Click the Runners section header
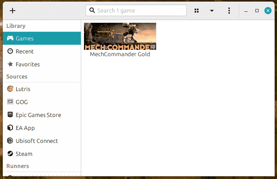277x179 pixels. [18, 166]
